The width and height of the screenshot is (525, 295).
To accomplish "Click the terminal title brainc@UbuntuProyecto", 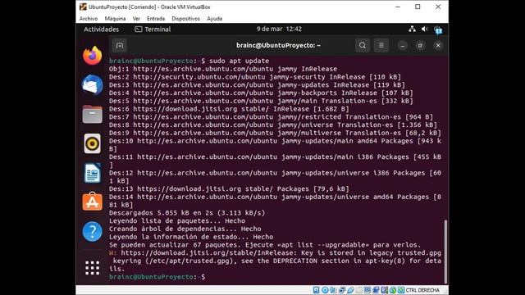I will coord(278,46).
